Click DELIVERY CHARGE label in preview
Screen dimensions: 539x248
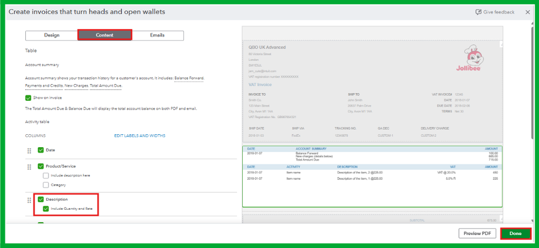pyautogui.click(x=435, y=128)
